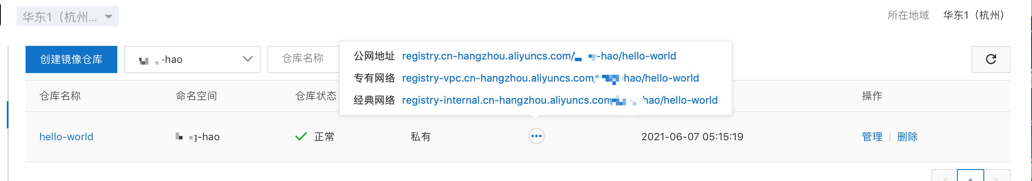Click the 创建镜像仓库 button
Viewport: 1032px width, 181px height.
click(x=71, y=59)
